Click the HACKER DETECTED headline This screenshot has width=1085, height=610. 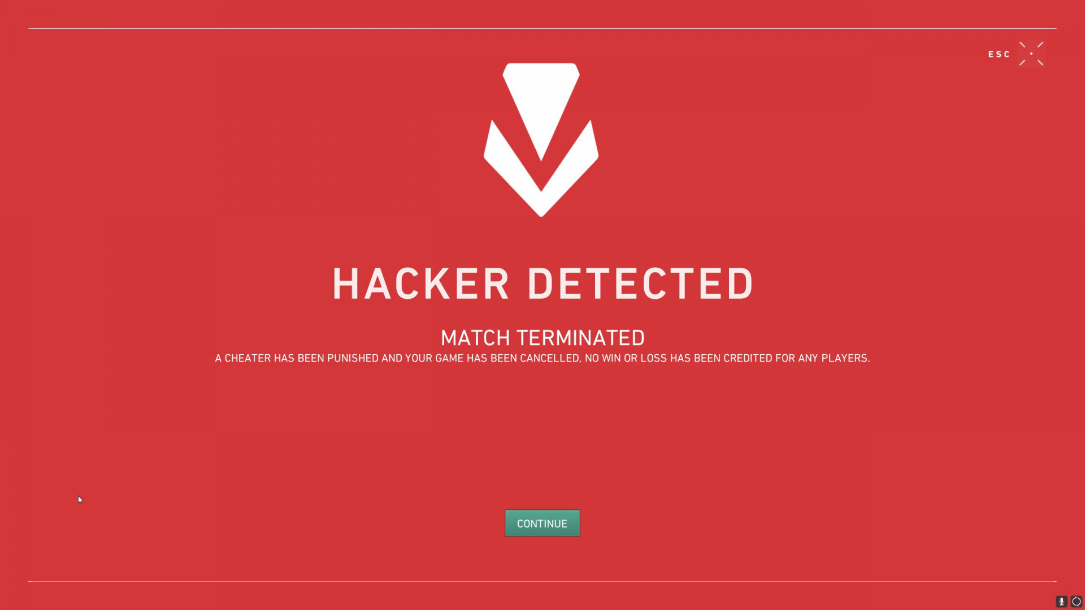click(542, 283)
